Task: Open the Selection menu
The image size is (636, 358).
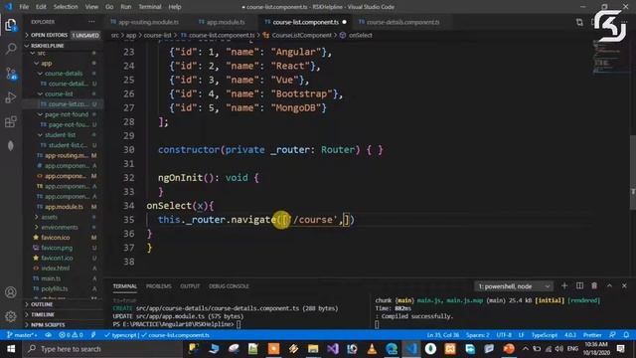Action: (66, 7)
